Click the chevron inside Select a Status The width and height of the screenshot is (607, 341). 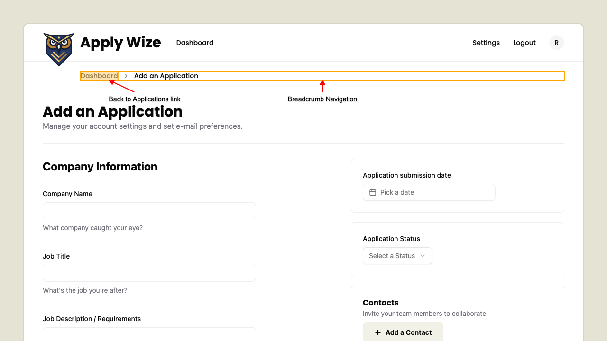(x=423, y=256)
